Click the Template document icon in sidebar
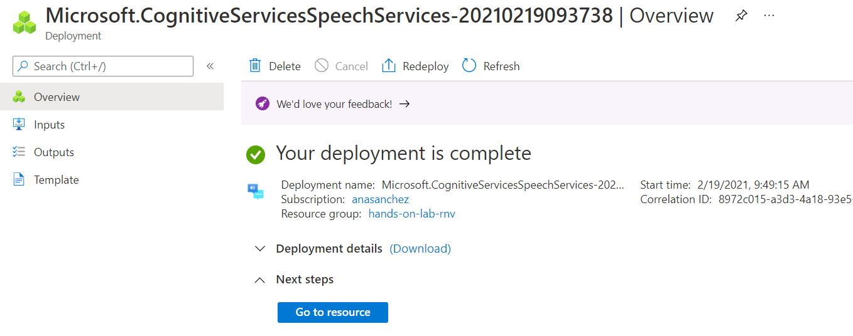This screenshot has width=853, height=336. click(19, 180)
